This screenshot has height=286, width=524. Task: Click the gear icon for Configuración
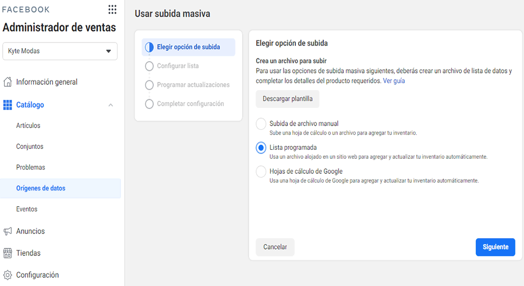(x=8, y=275)
